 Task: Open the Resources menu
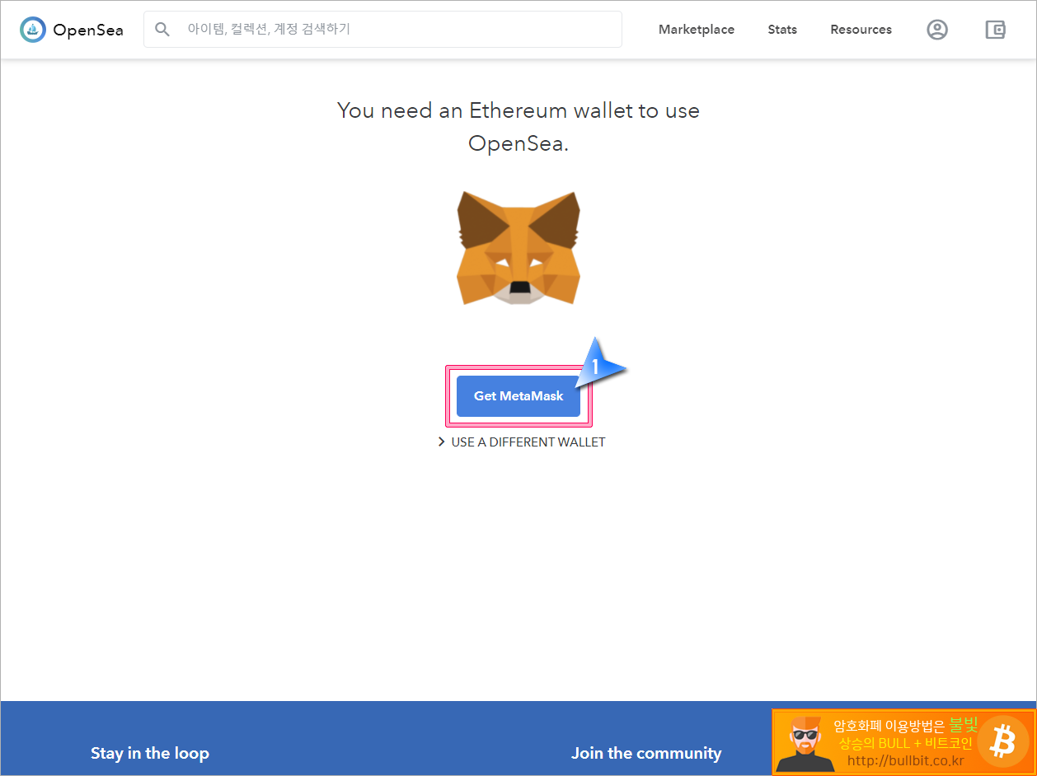click(x=861, y=30)
